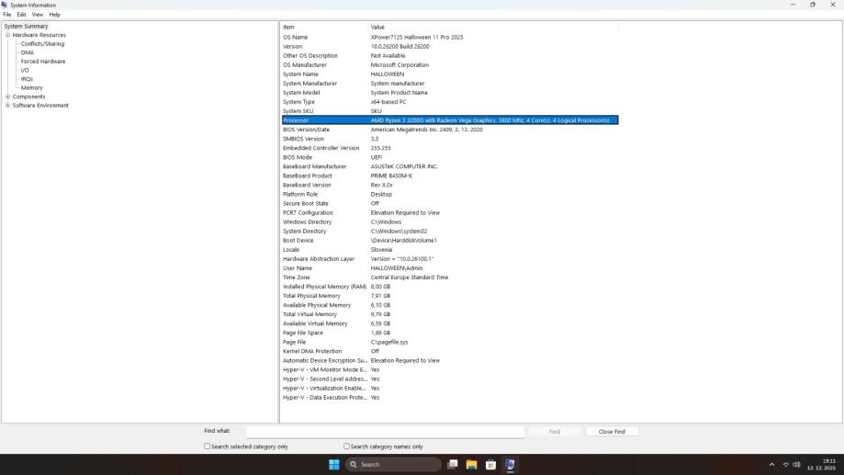Show hidden system tray icons

pos(771,465)
